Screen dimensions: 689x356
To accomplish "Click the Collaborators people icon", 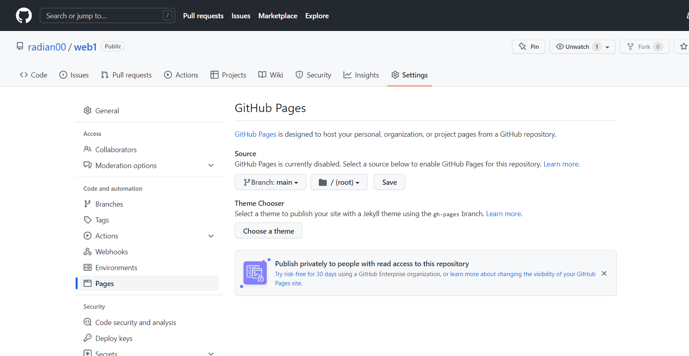I will (x=88, y=149).
